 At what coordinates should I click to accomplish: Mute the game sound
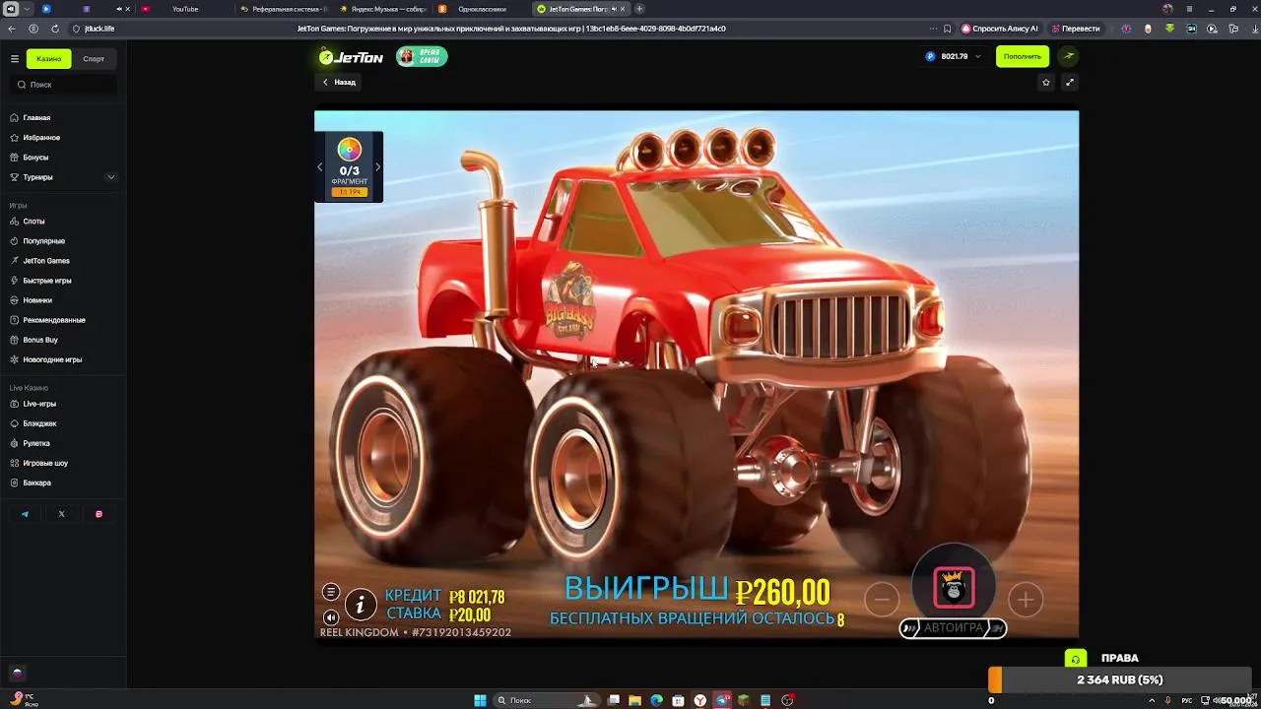tap(331, 617)
